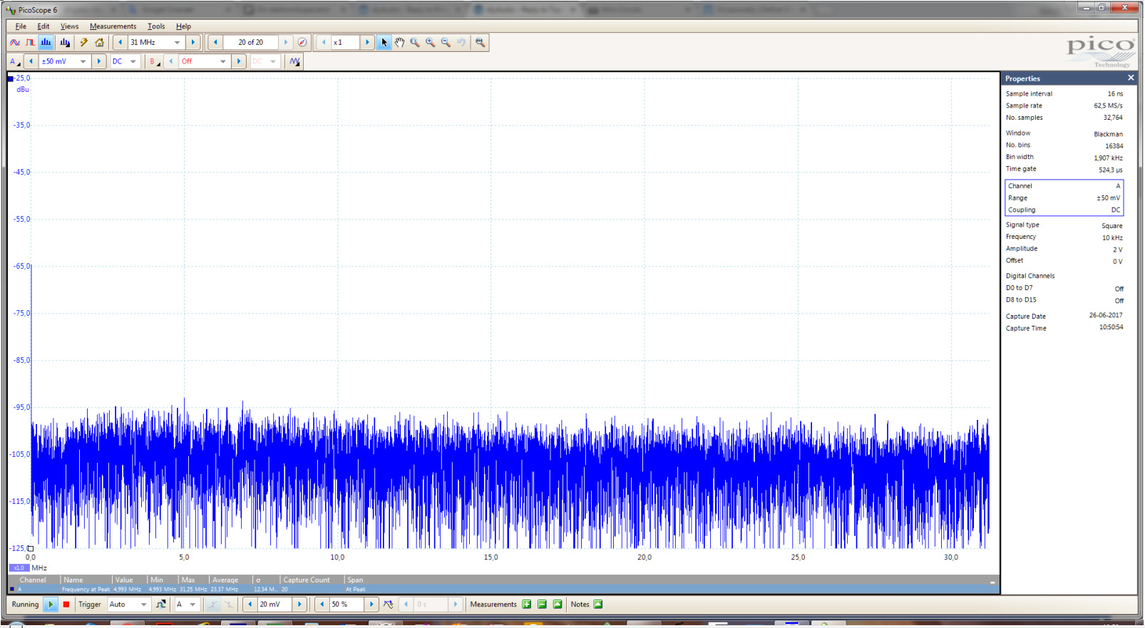This screenshot has height=628, width=1145.
Task: Select the zoom in tool
Action: (430, 43)
